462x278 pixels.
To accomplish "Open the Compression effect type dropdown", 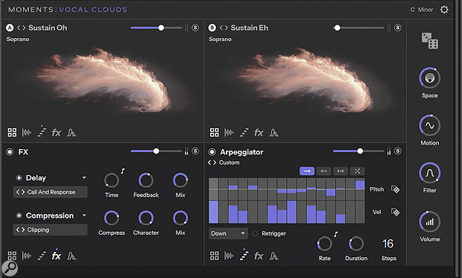I will pos(84,215).
